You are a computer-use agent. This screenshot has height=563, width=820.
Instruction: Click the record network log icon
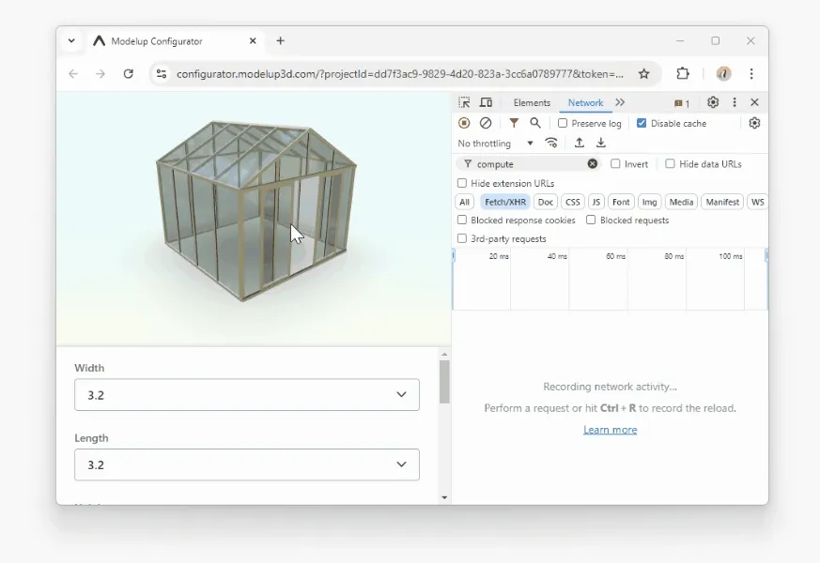tap(464, 123)
